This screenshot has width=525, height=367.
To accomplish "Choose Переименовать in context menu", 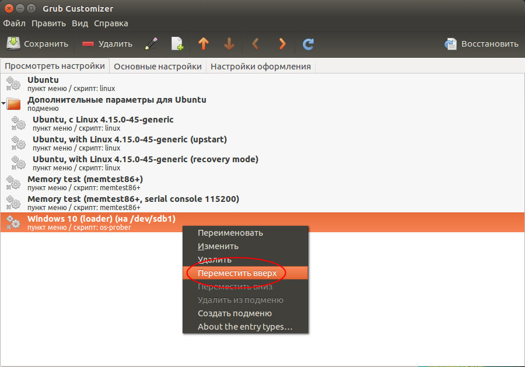I will (245, 233).
